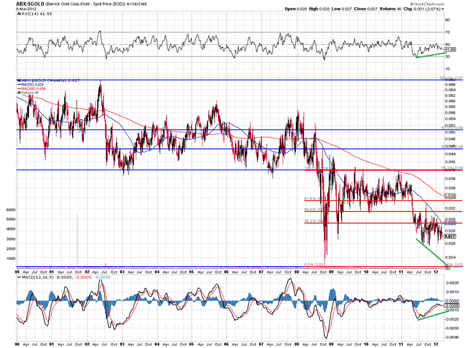Click the boxed 0.027 current price tag
Viewport: 465px width, 348px height.
coord(450,236)
